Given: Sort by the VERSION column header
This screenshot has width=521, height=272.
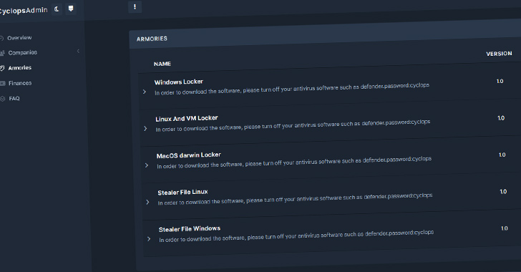Looking at the screenshot, I should 499,54.
